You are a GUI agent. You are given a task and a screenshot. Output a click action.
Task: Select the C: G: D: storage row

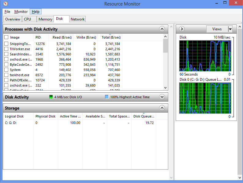85,123
